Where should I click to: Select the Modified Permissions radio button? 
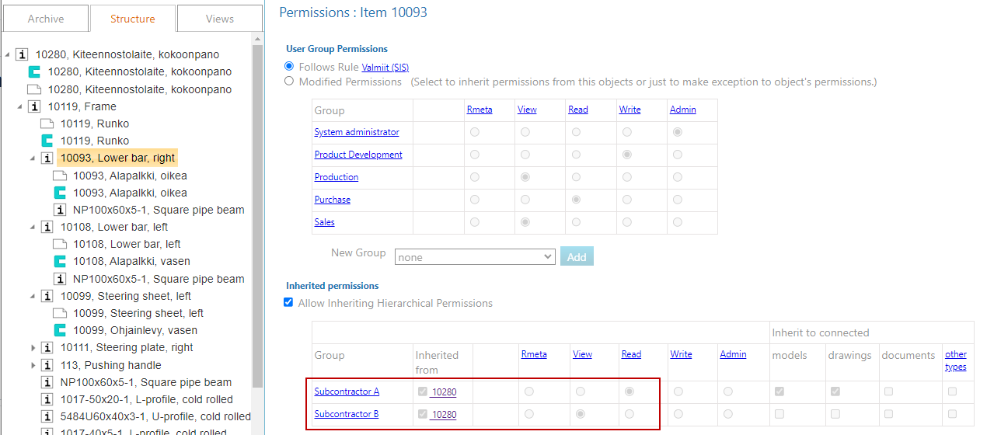(x=289, y=81)
